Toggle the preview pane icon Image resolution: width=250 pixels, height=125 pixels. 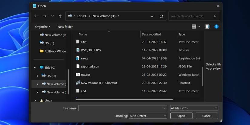207,27
